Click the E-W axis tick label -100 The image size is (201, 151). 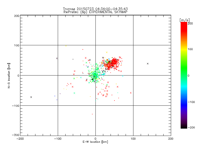58,139
